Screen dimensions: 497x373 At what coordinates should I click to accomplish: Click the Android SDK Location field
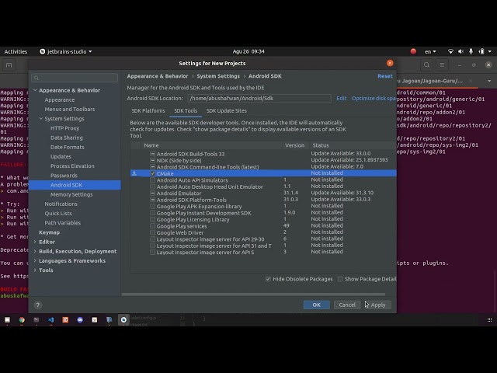coord(259,99)
